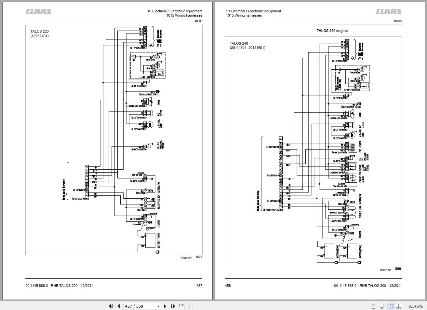
Task: Click the greyed-out next view icon
Action: [x=190, y=306]
